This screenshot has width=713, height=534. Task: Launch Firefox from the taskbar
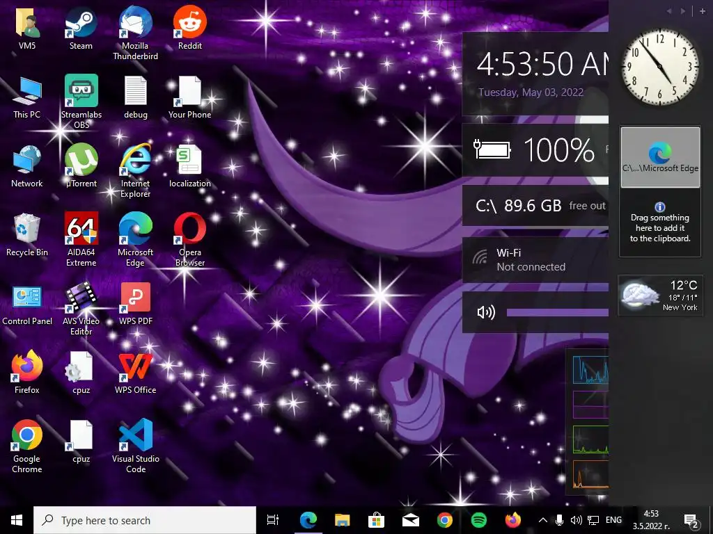[x=513, y=520]
